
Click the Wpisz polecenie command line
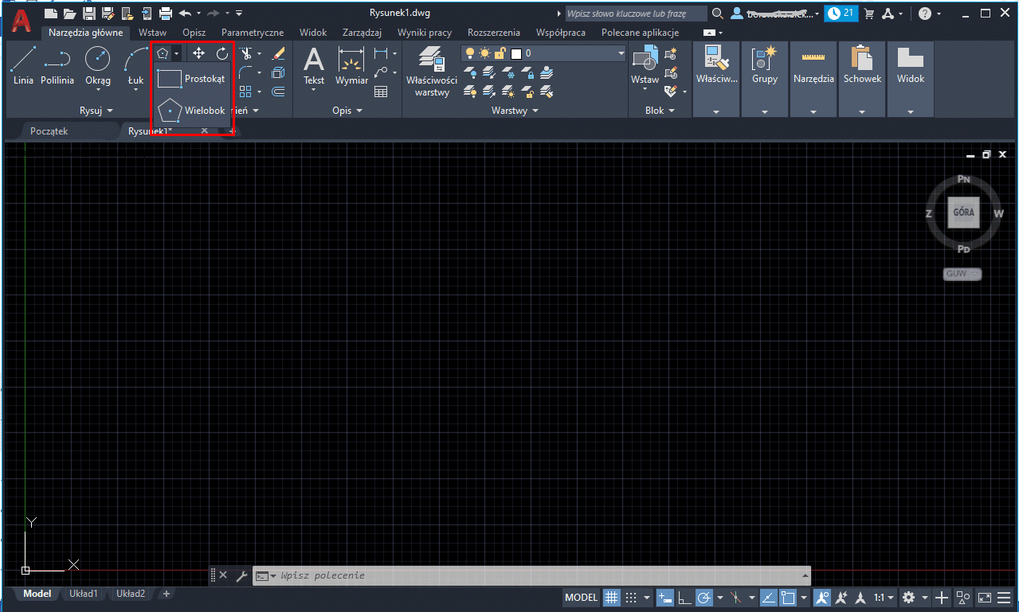coord(531,575)
